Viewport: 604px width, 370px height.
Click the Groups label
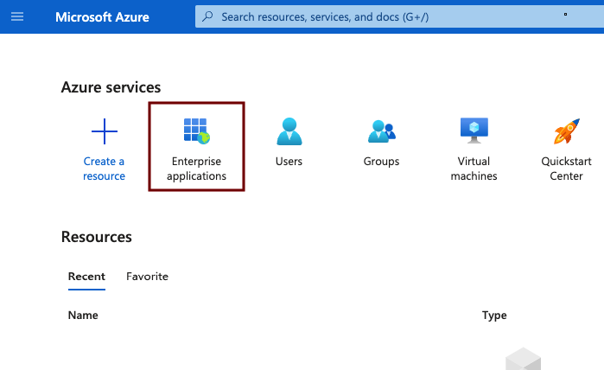pyautogui.click(x=381, y=162)
